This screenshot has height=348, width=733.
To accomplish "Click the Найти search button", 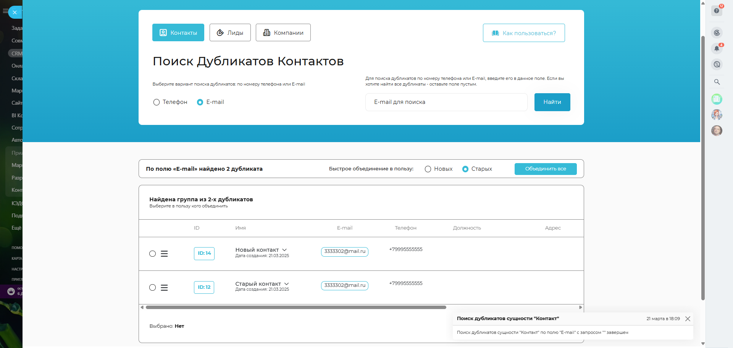I will click(552, 102).
